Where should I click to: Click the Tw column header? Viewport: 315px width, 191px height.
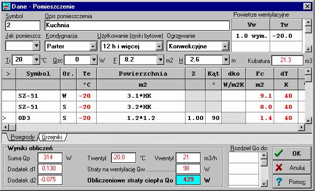286,25
